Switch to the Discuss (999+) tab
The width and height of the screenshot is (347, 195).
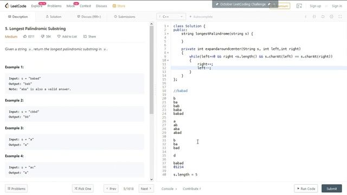(89, 17)
